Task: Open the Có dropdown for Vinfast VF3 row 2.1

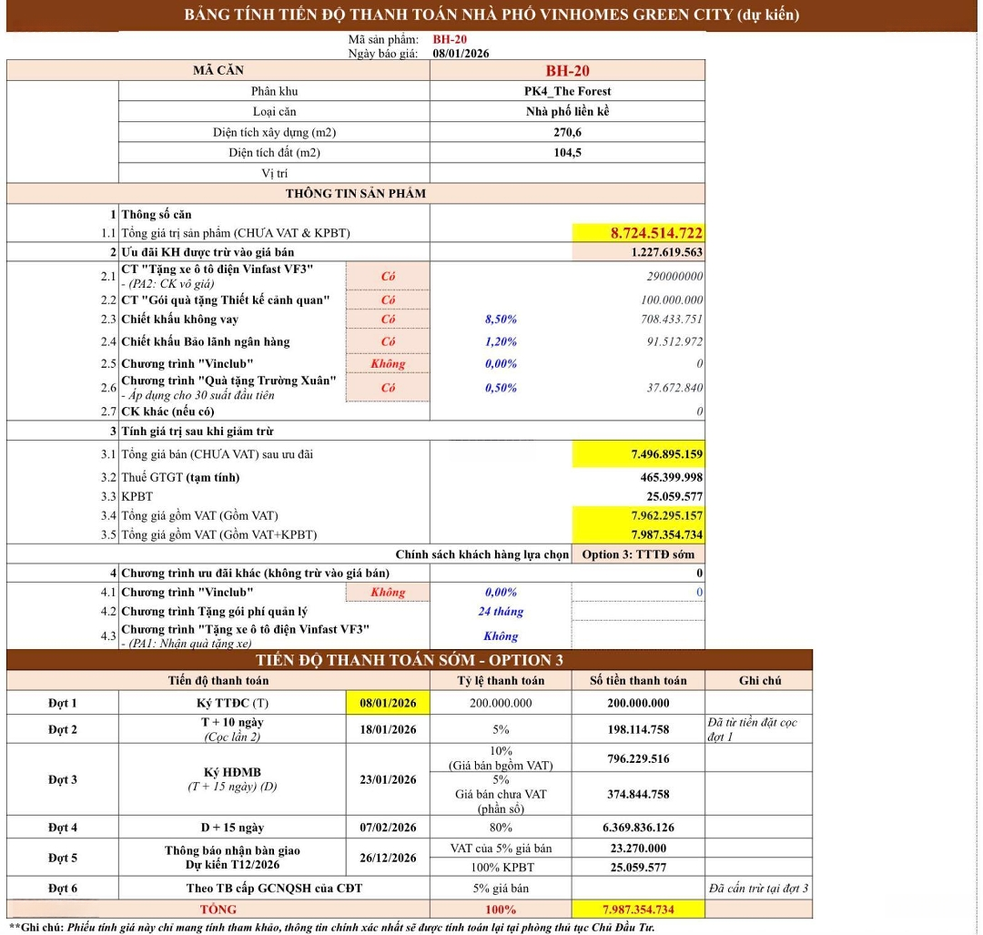Action: pos(388,276)
